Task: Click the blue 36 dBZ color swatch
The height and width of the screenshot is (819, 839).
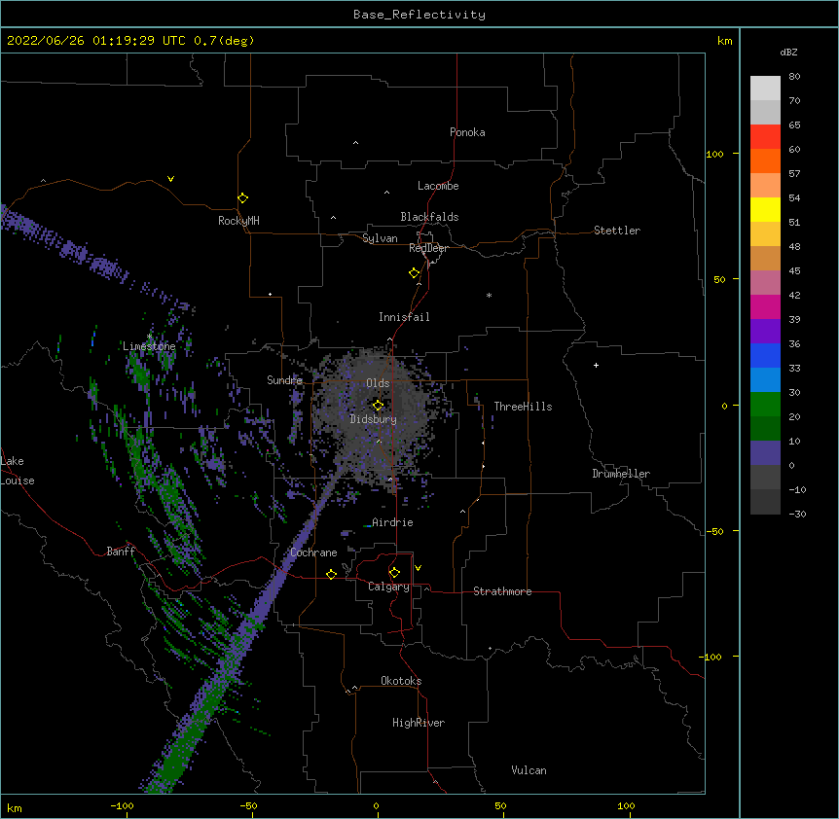Action: (765, 355)
